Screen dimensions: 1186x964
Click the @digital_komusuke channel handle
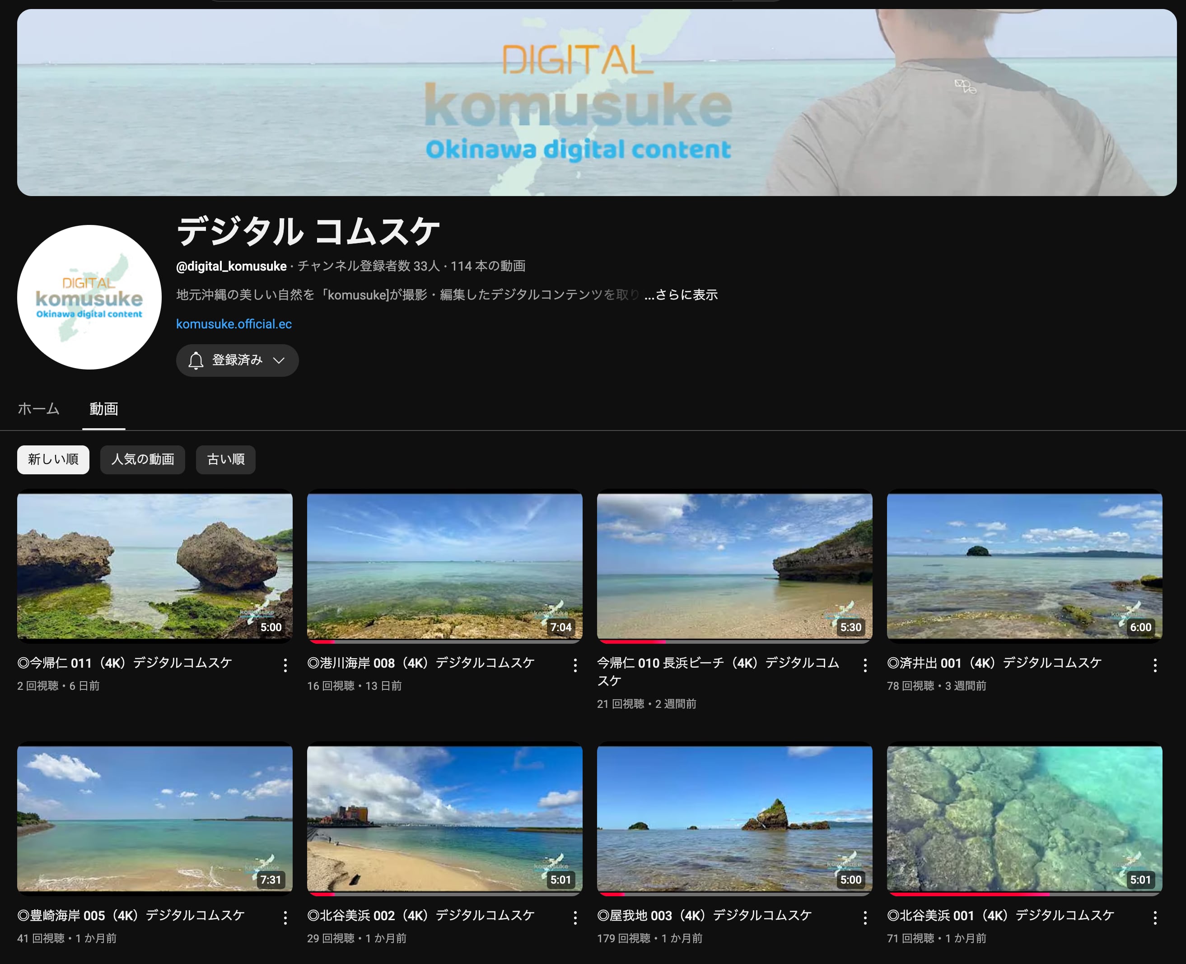point(232,266)
